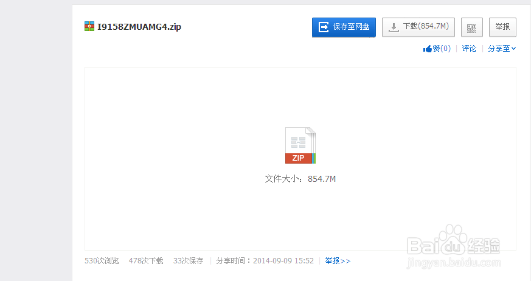Click the arrow-into-box save icon
Viewport: 531px width, 281px height.
pos(324,27)
